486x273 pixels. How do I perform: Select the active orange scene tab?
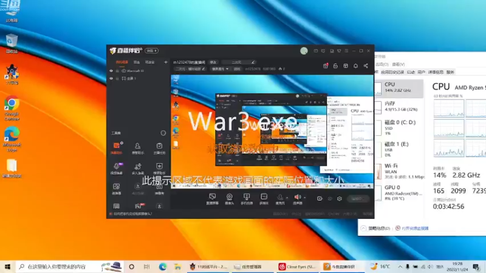(122, 62)
